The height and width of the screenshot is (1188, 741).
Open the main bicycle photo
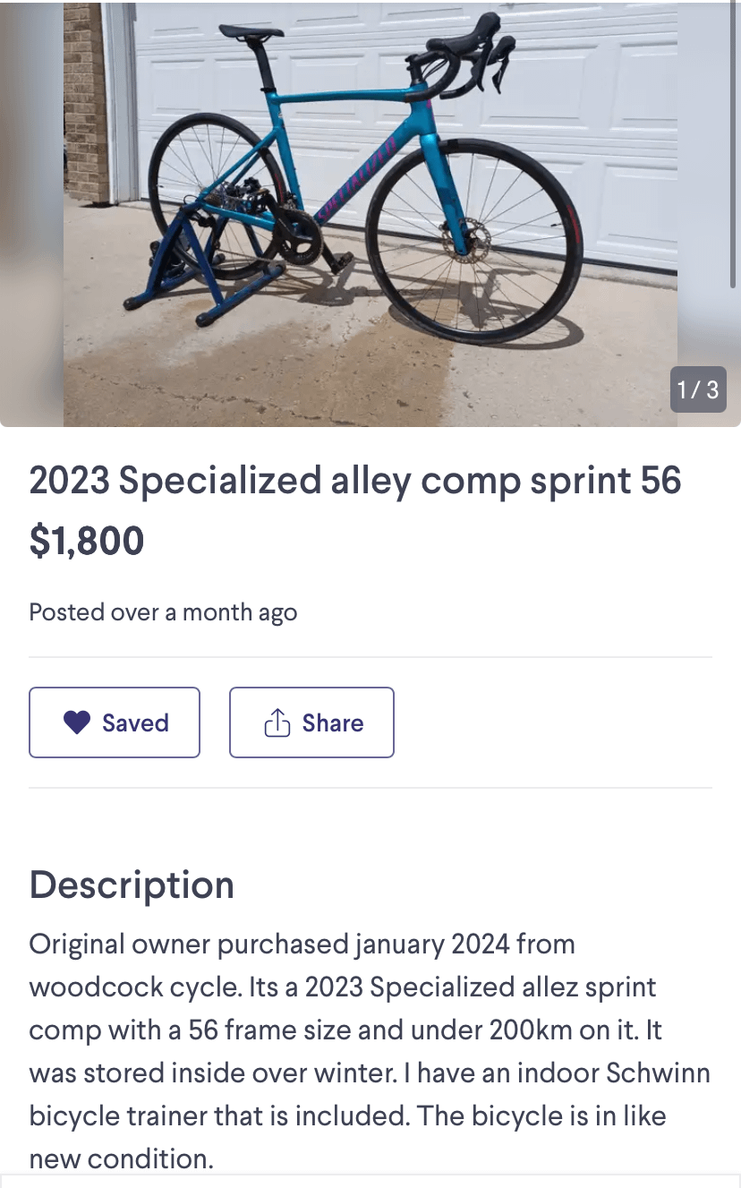point(370,213)
